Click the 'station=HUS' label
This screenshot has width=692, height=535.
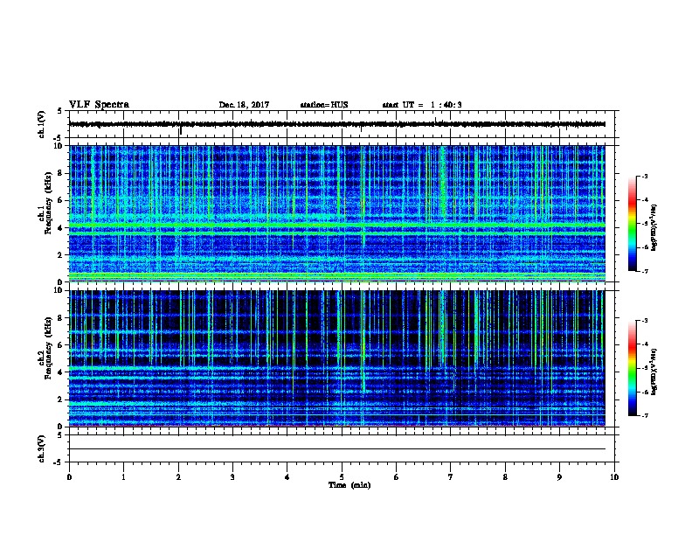324,105
